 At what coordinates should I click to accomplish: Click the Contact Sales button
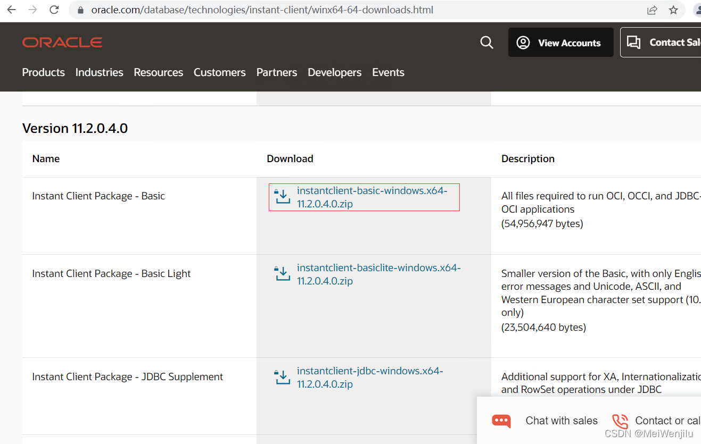click(x=661, y=43)
